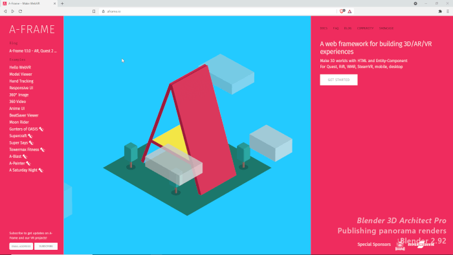The height and width of the screenshot is (255, 453).
Task: Open the A-Painter example
Action: point(19,163)
